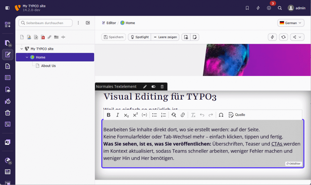Screen dimensions: 311x185
Task: Apply italic formatting to the text
Action: click(x=118, y=115)
